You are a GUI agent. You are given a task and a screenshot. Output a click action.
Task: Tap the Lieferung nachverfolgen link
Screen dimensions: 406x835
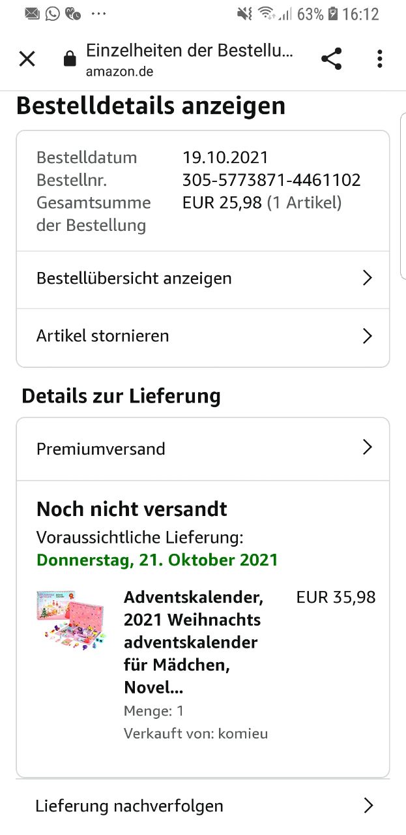pos(130,806)
